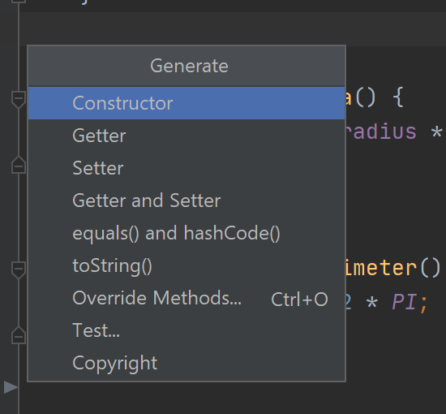446x414 pixels.
Task: Toggle fold end marker below getPerimeter
Action: pos(19,335)
